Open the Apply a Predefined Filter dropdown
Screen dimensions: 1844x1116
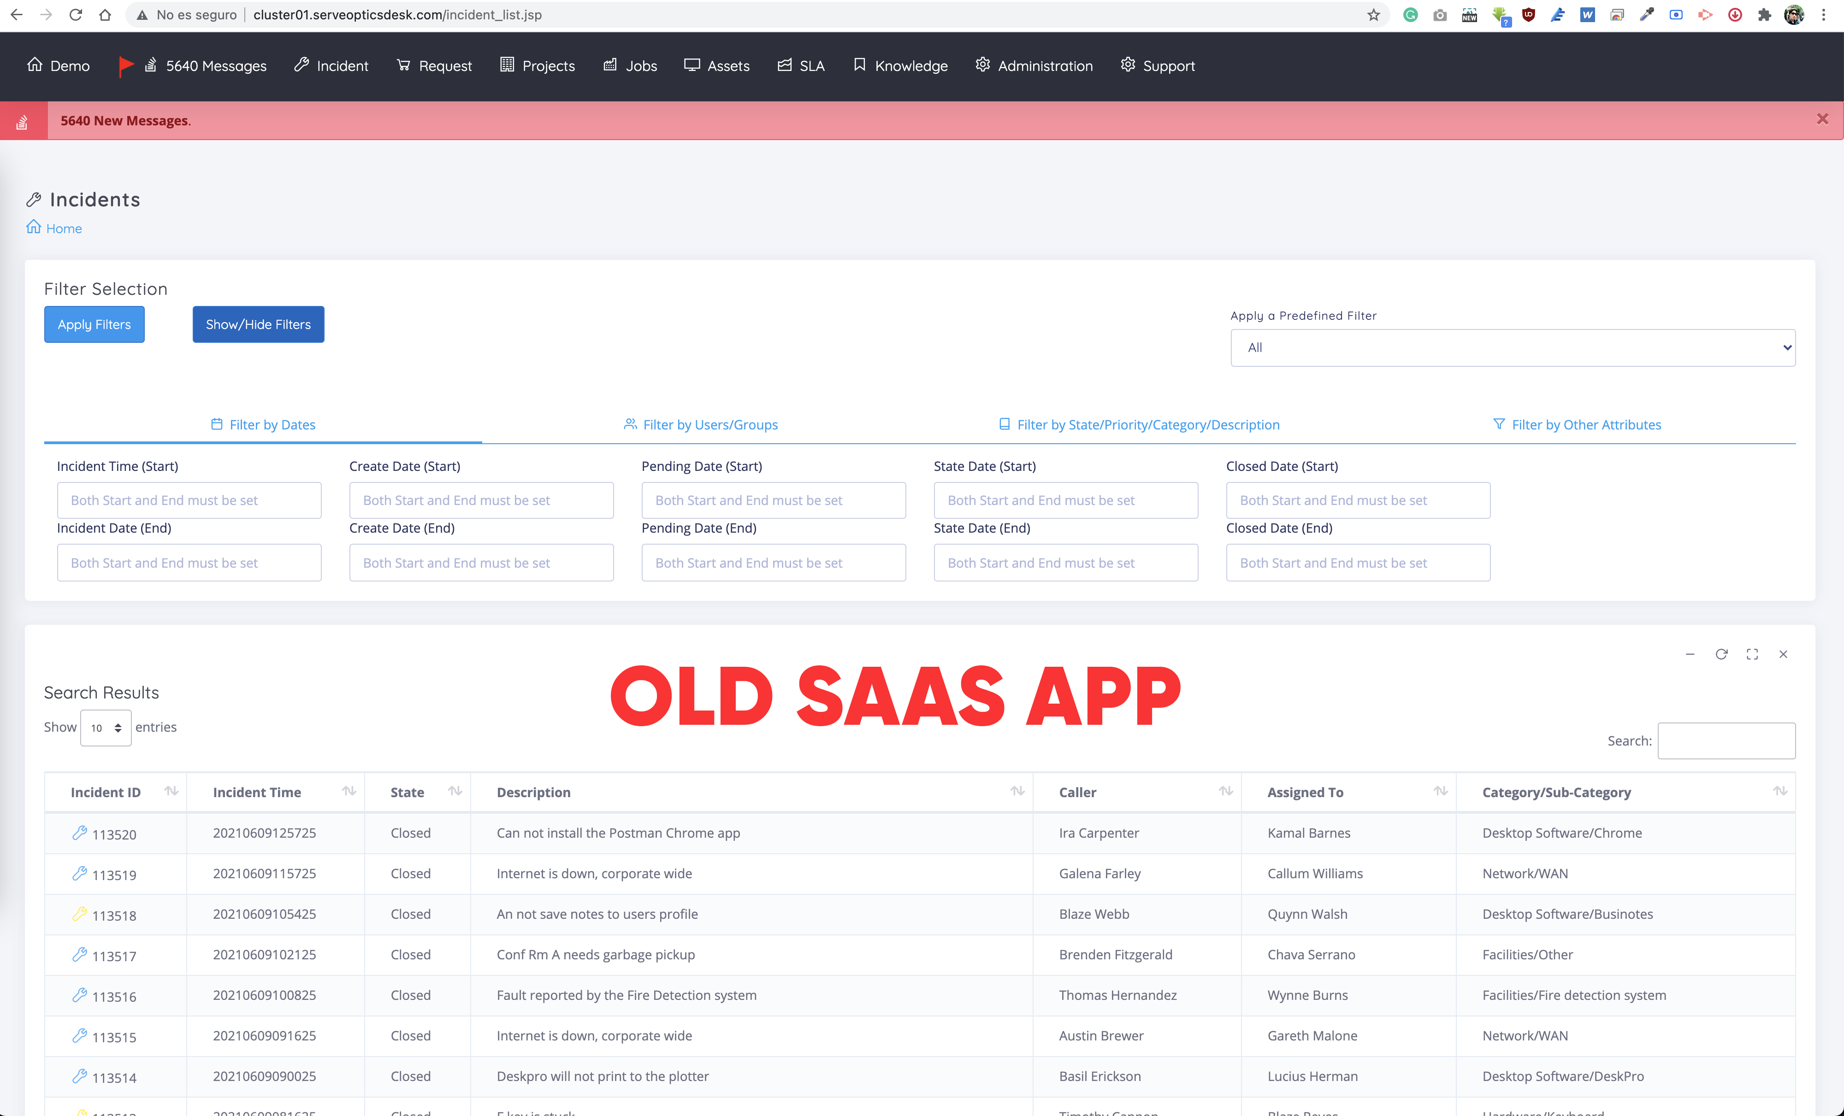point(1513,348)
